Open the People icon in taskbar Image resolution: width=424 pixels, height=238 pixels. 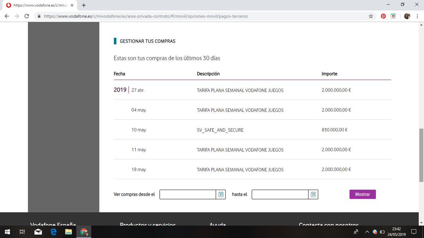[356, 232]
